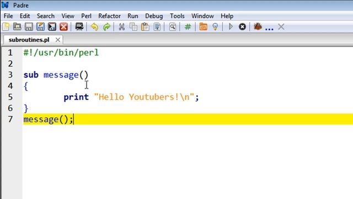
Task: Click the shebang line #!/usr/bin/perl
Action: (x=61, y=53)
